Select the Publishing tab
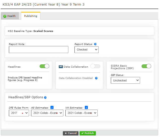This screenshot has height=138, width=160. click(31, 16)
